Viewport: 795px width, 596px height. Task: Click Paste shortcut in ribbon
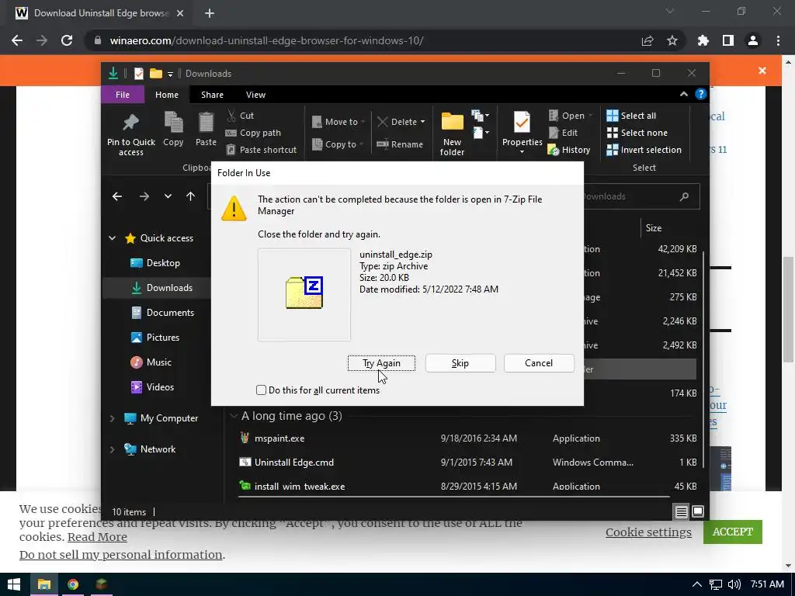[261, 150]
